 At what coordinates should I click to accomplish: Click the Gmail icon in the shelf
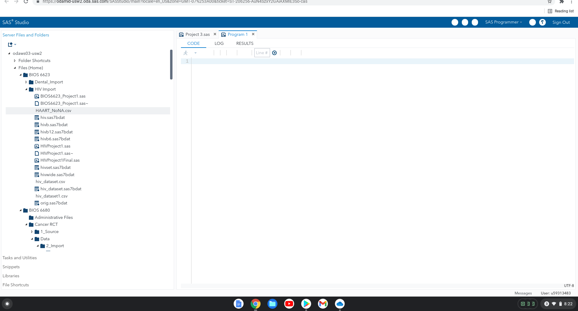[x=323, y=304]
